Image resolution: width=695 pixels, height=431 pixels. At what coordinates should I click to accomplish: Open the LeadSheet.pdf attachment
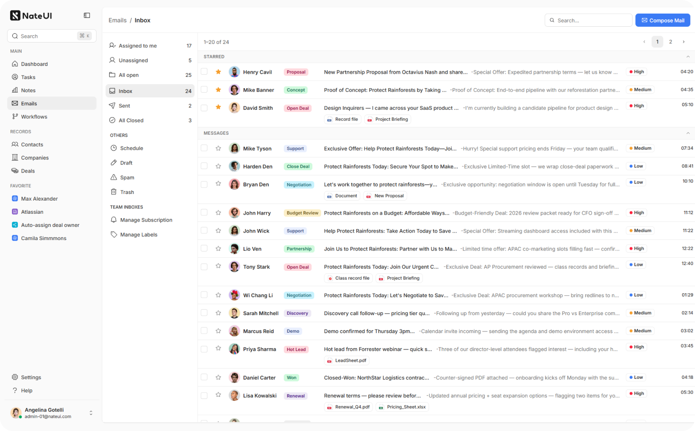347,360
